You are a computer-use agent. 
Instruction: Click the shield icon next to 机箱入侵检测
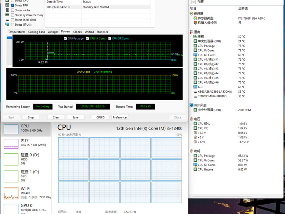point(195,23)
